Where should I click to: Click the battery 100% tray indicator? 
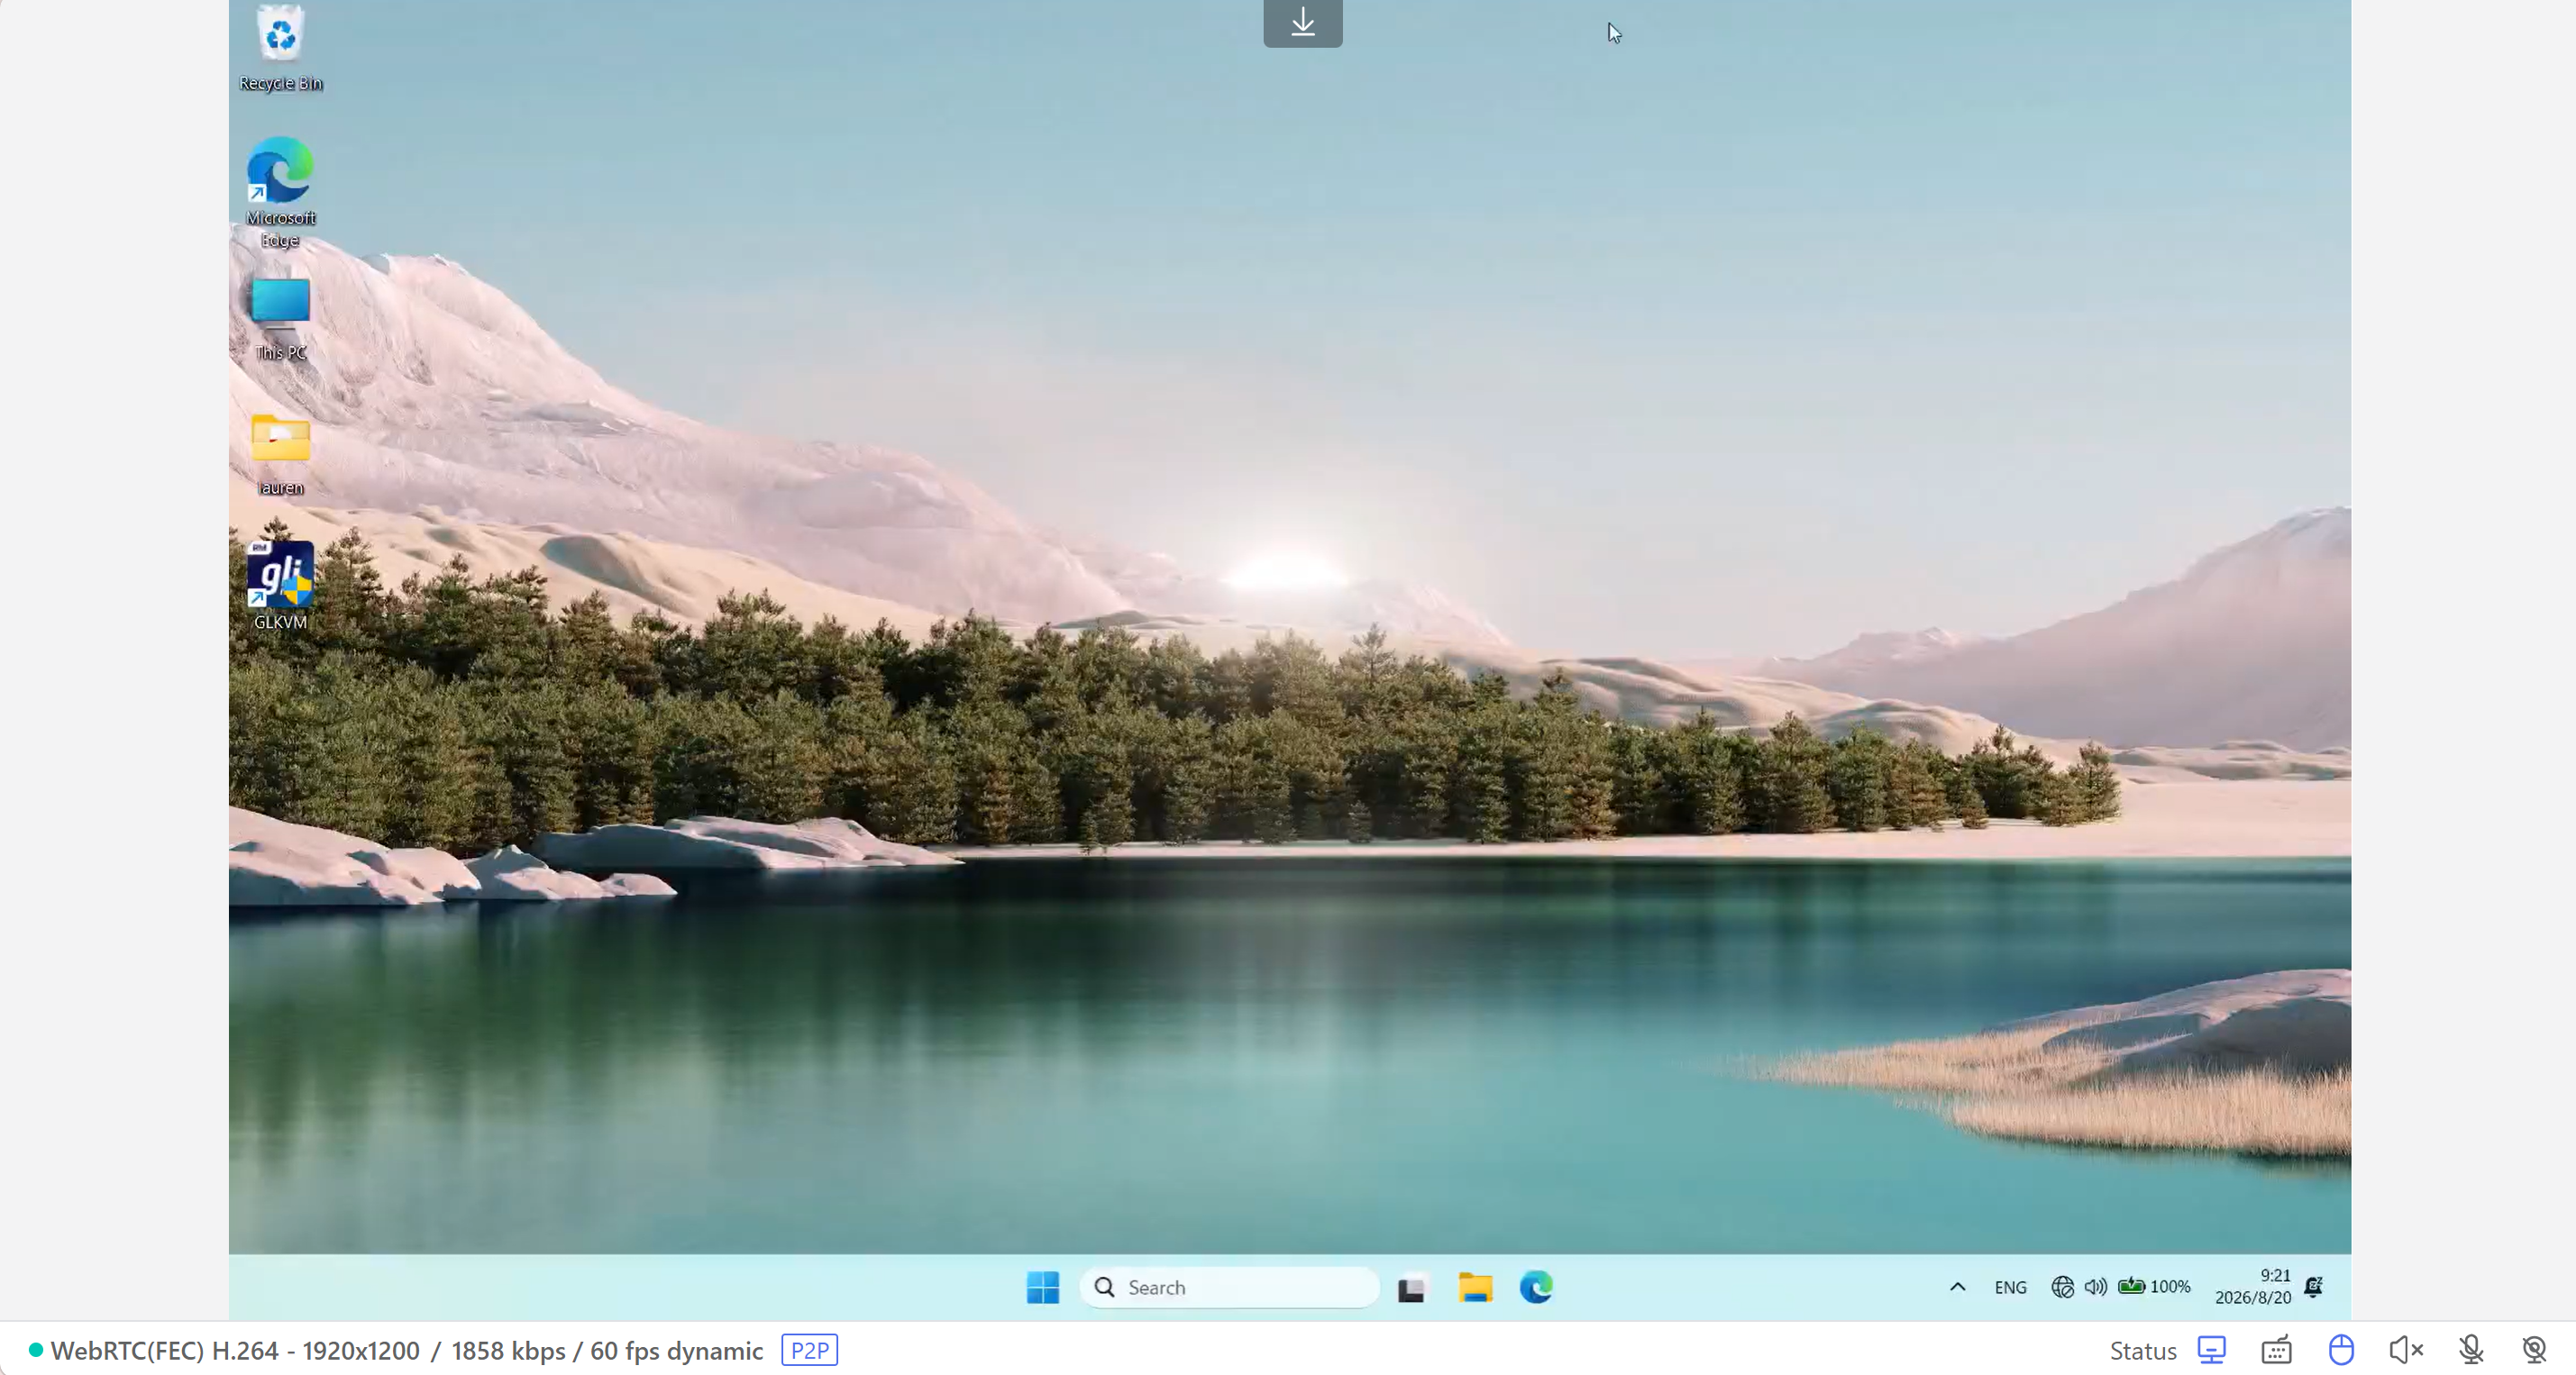coord(2154,1287)
